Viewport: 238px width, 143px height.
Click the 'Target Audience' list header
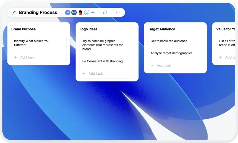click(x=161, y=29)
